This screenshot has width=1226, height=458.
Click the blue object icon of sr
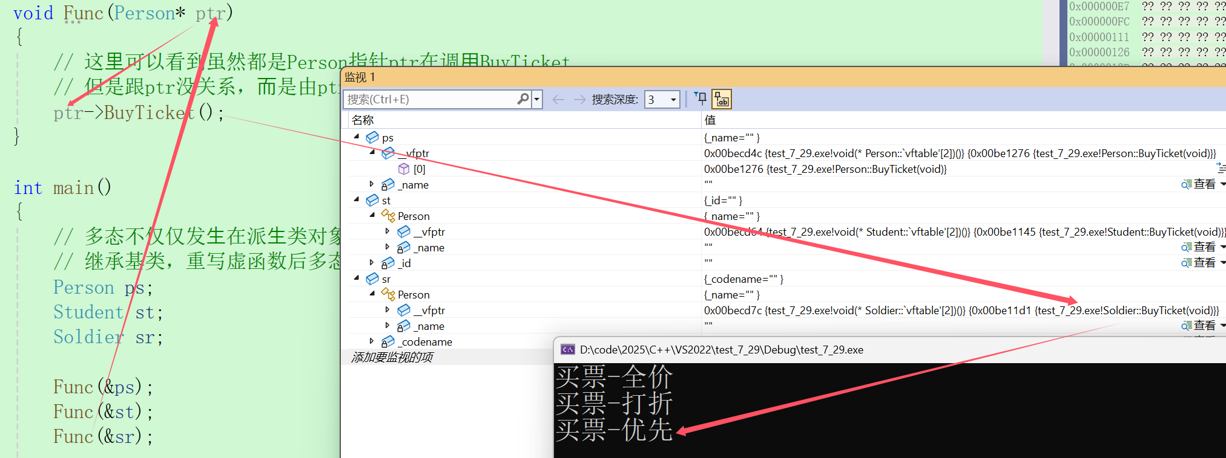372,279
